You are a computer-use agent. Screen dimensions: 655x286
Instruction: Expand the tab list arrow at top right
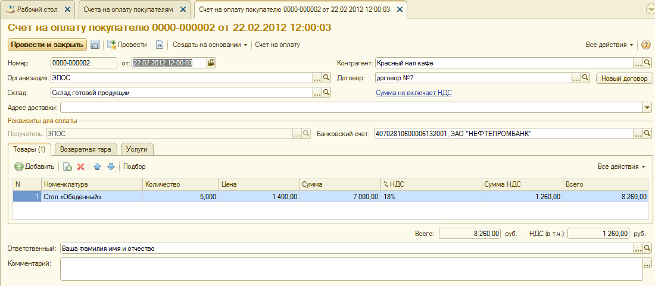click(650, 10)
